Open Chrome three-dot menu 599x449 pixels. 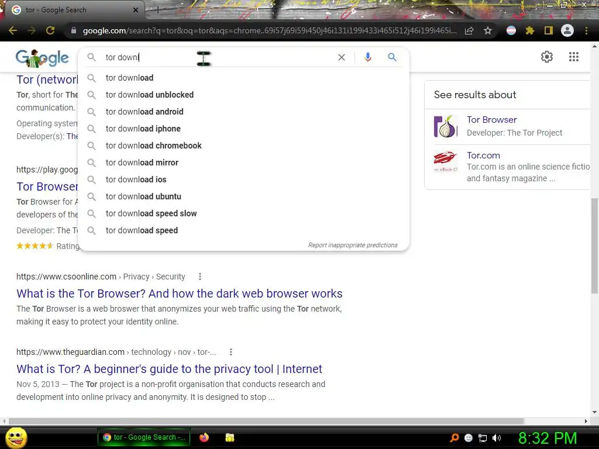[586, 30]
